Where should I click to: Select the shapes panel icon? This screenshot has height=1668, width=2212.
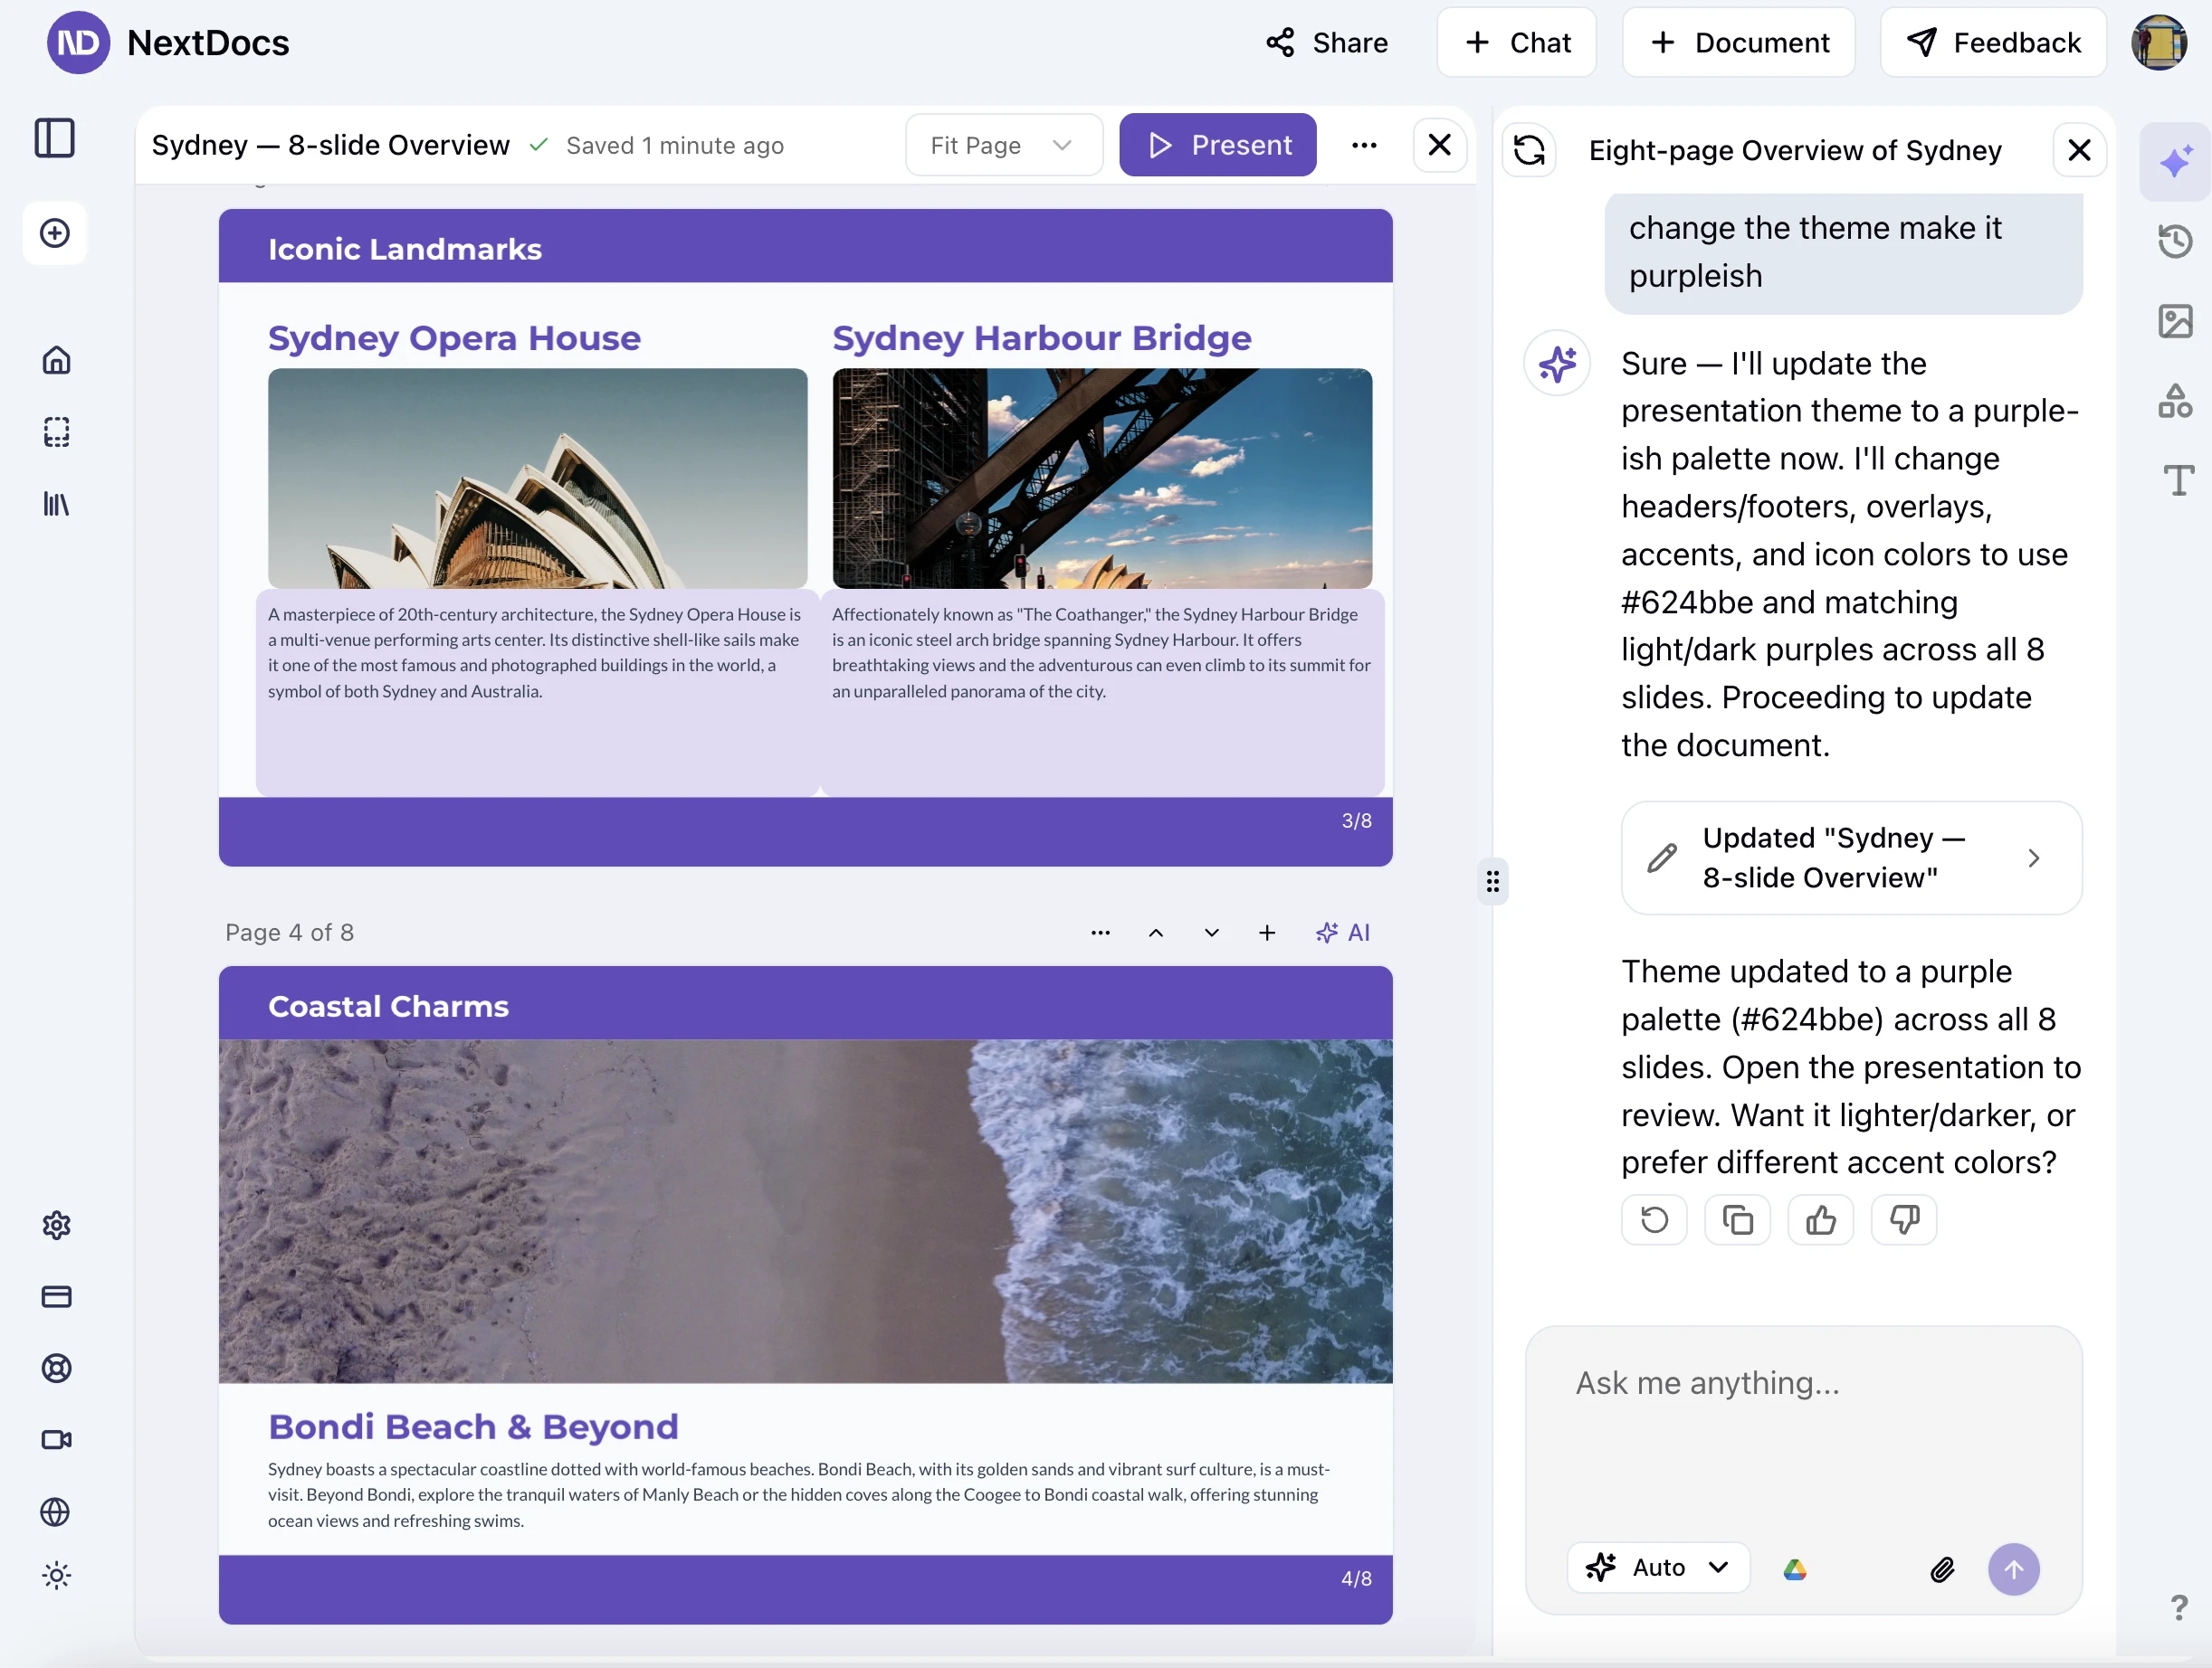(x=2174, y=401)
